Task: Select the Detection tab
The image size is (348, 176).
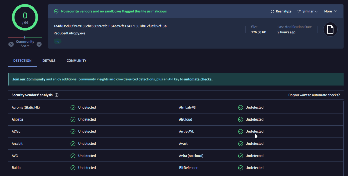Action: (x=22, y=61)
